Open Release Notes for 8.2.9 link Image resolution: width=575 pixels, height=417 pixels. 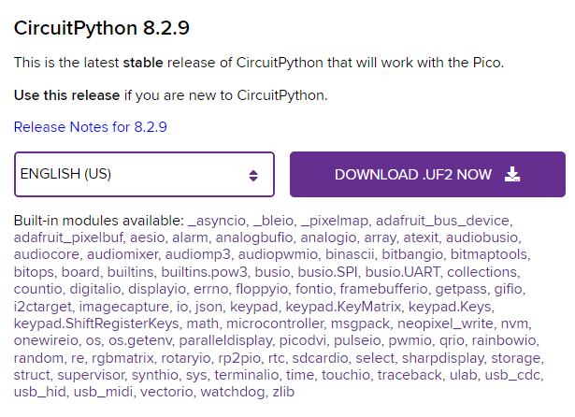90,127
